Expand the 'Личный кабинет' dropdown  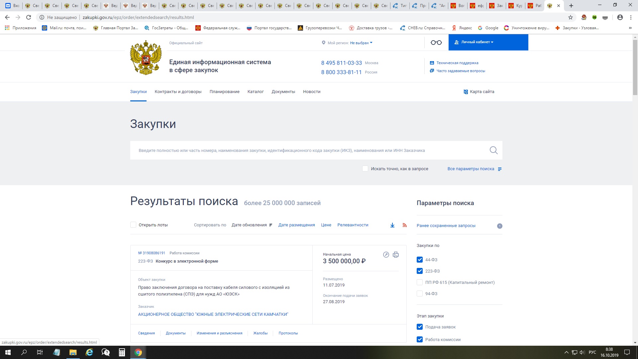(475, 42)
